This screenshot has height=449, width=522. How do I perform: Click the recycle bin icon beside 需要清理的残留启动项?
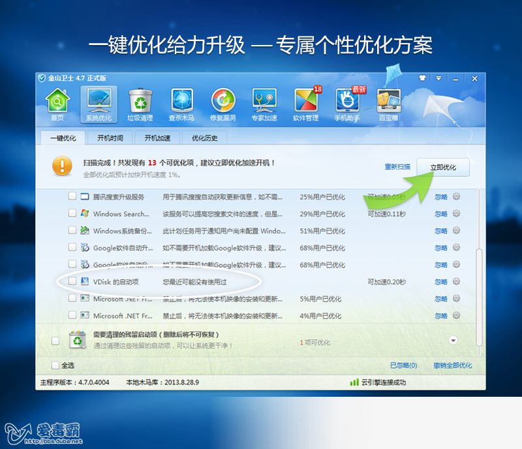[77, 340]
